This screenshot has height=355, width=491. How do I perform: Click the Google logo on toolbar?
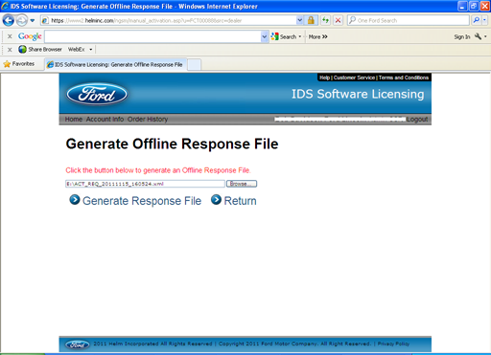pyautogui.click(x=30, y=36)
